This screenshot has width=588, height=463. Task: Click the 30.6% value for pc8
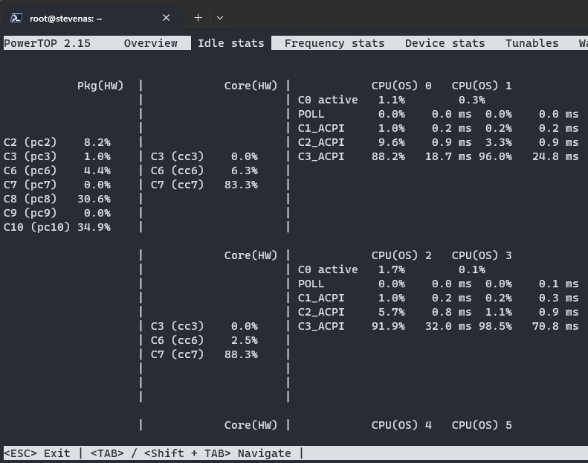click(94, 199)
